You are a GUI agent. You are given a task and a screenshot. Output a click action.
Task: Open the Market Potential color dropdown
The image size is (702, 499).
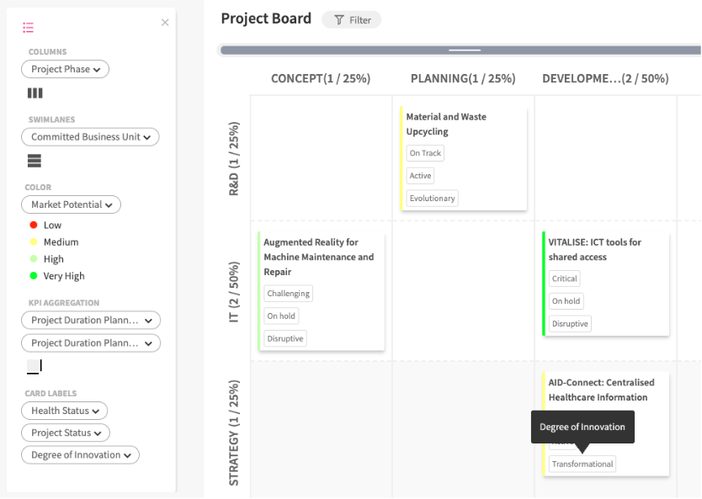pos(71,204)
